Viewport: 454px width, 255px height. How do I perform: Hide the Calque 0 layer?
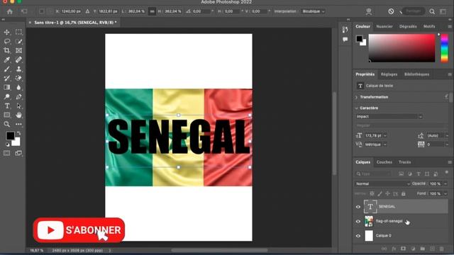pyautogui.click(x=358, y=236)
